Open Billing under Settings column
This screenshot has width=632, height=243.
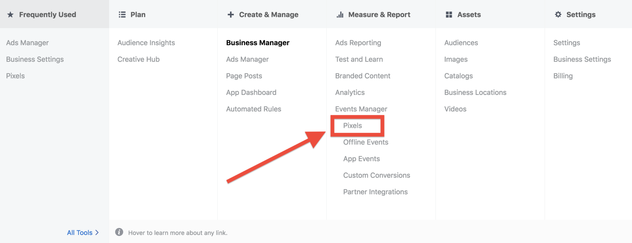(x=563, y=76)
